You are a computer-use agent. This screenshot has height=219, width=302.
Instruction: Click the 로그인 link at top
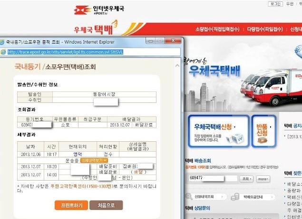click(x=275, y=4)
